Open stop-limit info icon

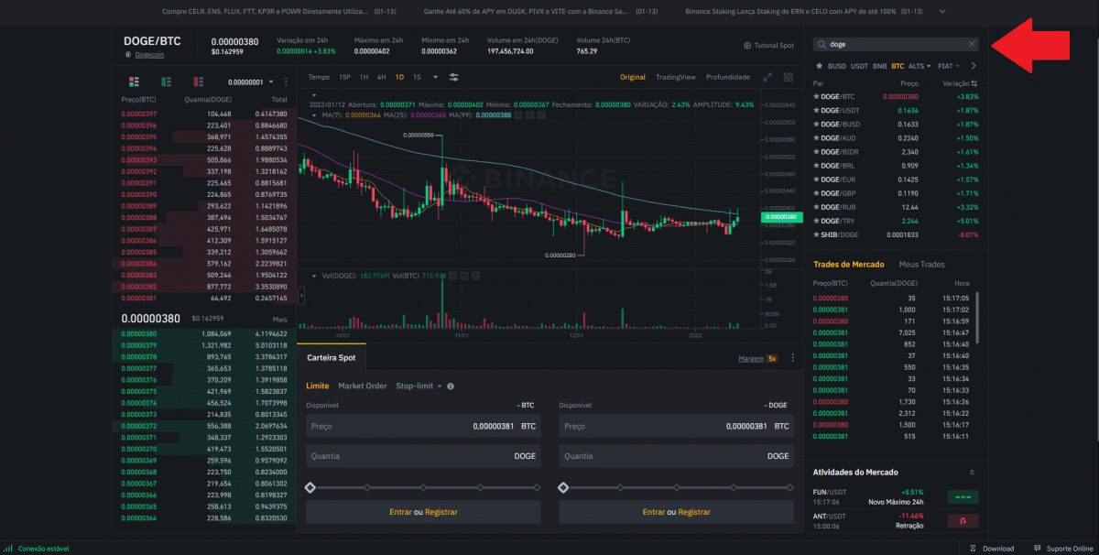pos(451,386)
